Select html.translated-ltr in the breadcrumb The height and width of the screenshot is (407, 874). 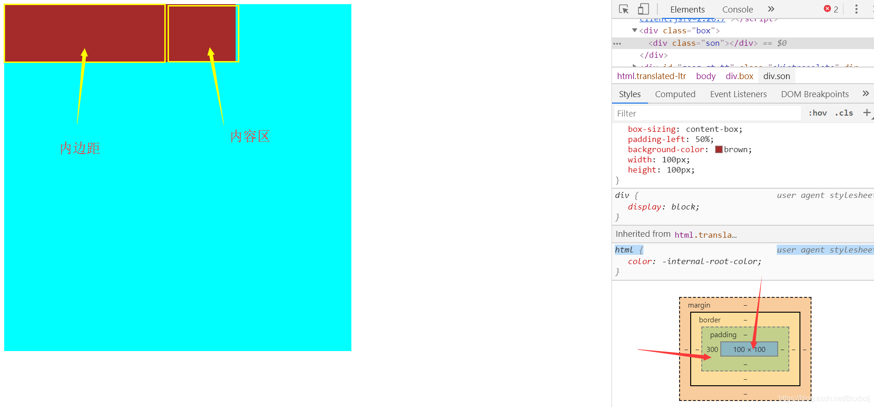[651, 76]
